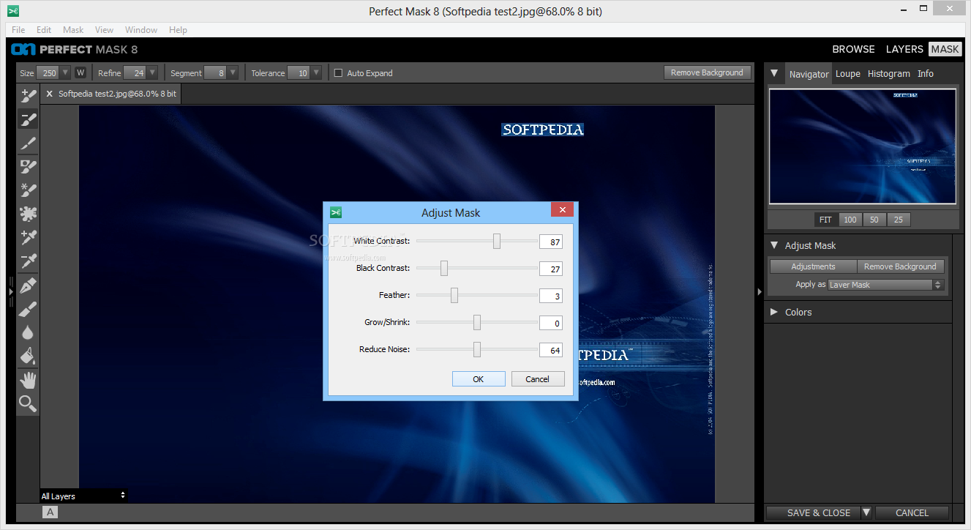Click the Reduce Noise value field

[x=551, y=350]
